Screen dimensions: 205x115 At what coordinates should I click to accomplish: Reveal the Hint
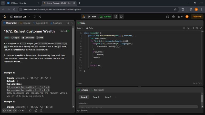click(40, 38)
